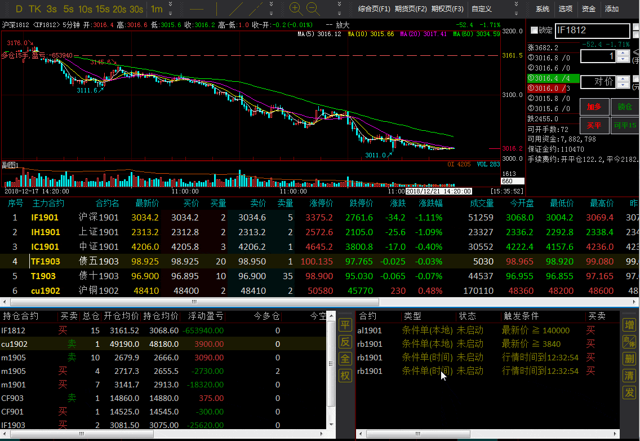
Task: Toggle the 锁定 lock checkbox
Action: pyautogui.click(x=534, y=30)
